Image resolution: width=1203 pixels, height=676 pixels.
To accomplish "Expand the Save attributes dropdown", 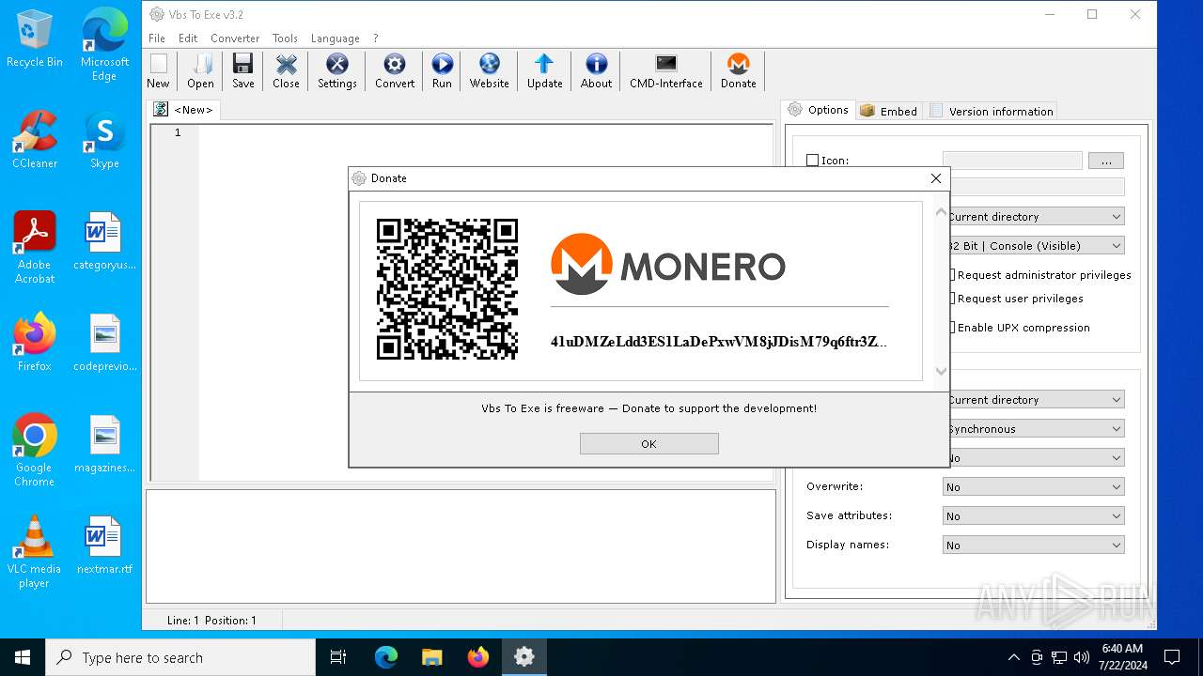I will click(1033, 515).
